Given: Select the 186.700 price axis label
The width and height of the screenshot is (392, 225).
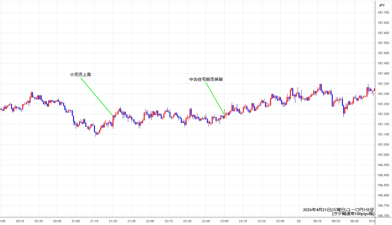Looking at the screenshot, I should (383, 216).
